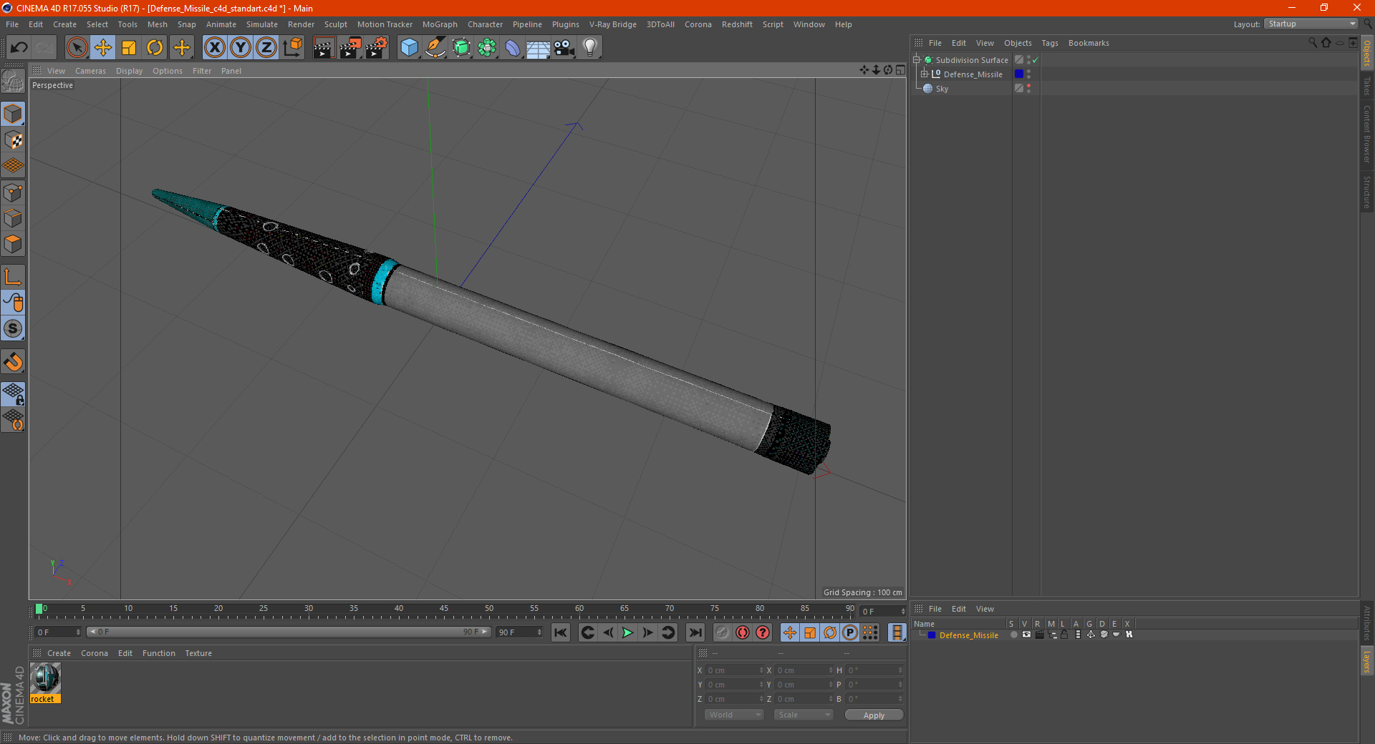The height and width of the screenshot is (744, 1375).
Task: Open the MoGraph menu
Action: click(440, 24)
